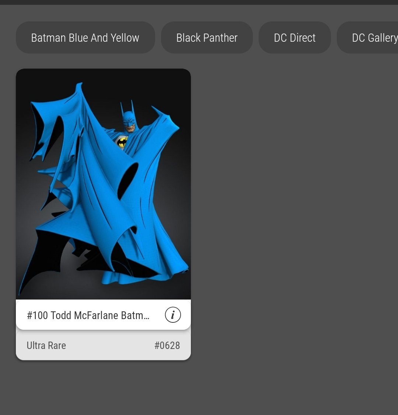Open info icon on Todd McFarlane card
Image resolution: width=398 pixels, height=415 pixels.
tap(173, 315)
